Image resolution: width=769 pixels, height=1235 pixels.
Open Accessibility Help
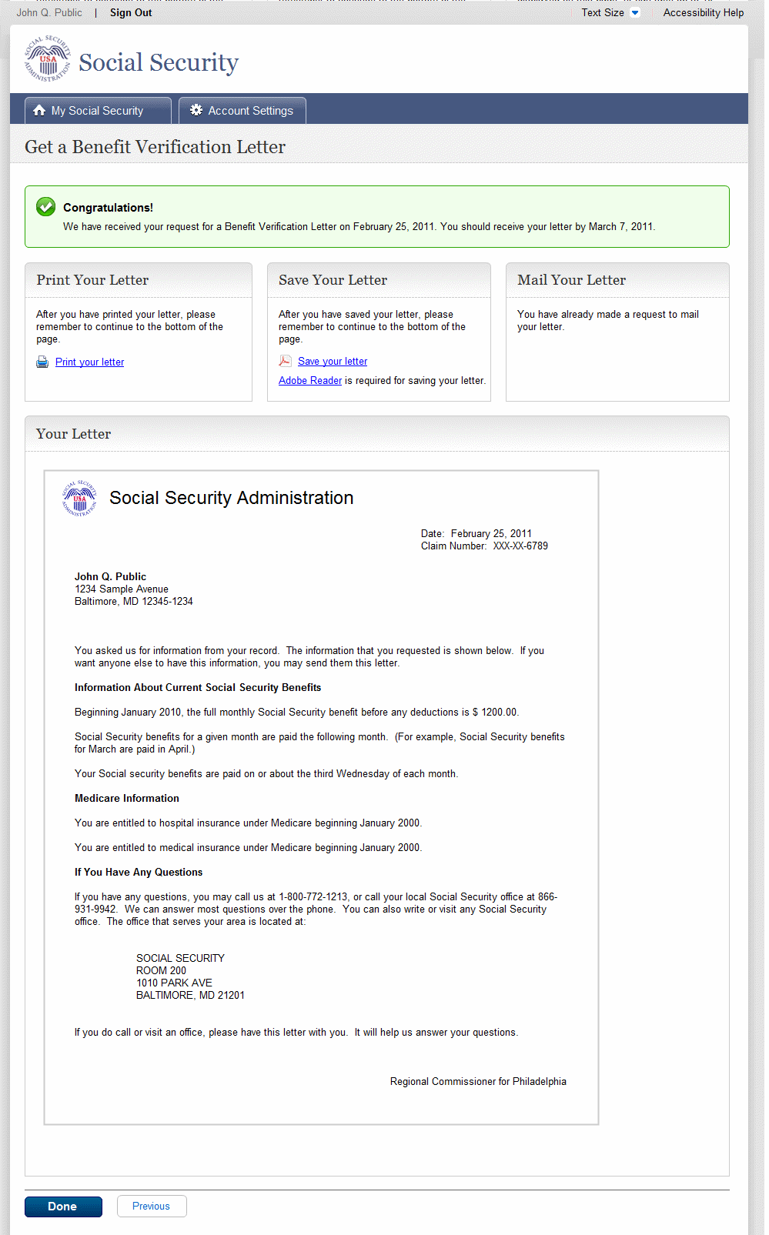pyautogui.click(x=703, y=13)
